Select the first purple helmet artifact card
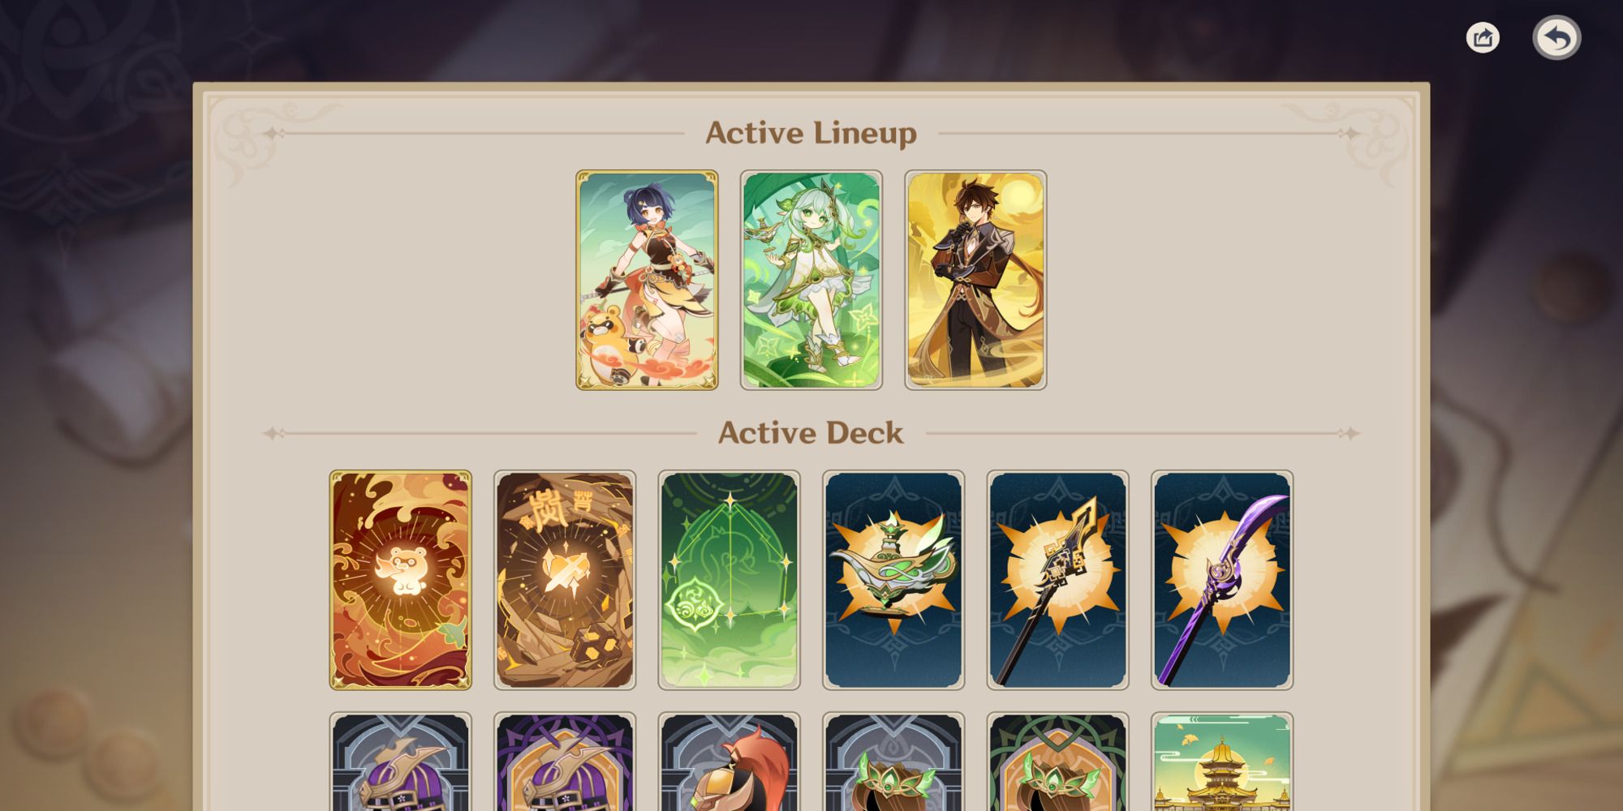 click(400, 762)
